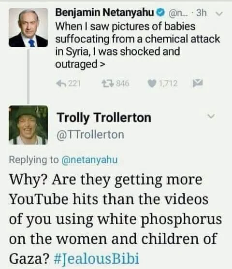Viewport: 232px width, 269px height.
Task: Click the 3h timestamp on the tweet
Action: click(x=201, y=13)
